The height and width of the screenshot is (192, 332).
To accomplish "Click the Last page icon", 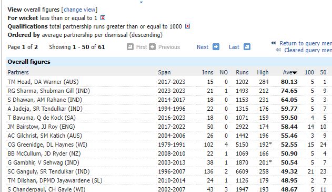I will coord(247,46).
